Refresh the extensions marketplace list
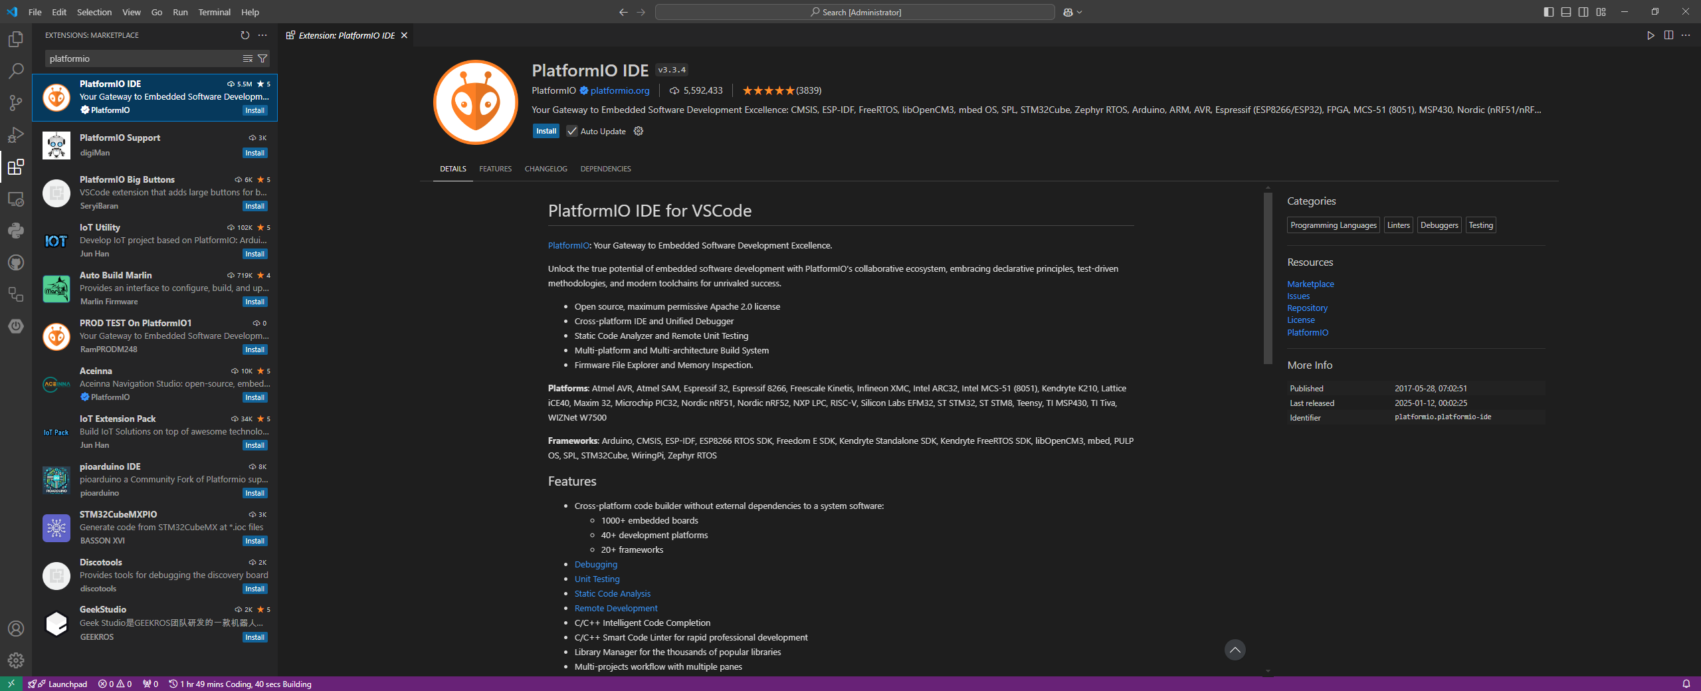 (245, 35)
